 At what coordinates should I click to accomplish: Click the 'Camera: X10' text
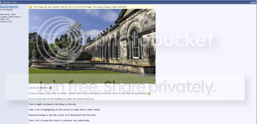click(6, 22)
